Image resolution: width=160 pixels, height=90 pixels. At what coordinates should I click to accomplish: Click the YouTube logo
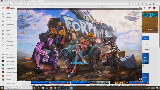coord(11,8)
